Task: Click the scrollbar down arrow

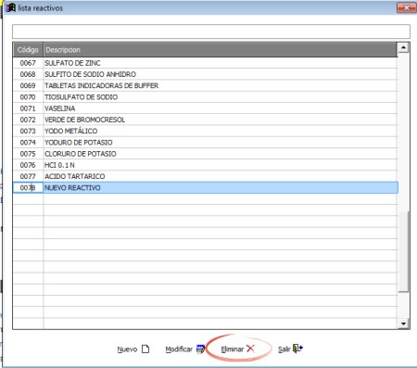Action: (x=403, y=324)
